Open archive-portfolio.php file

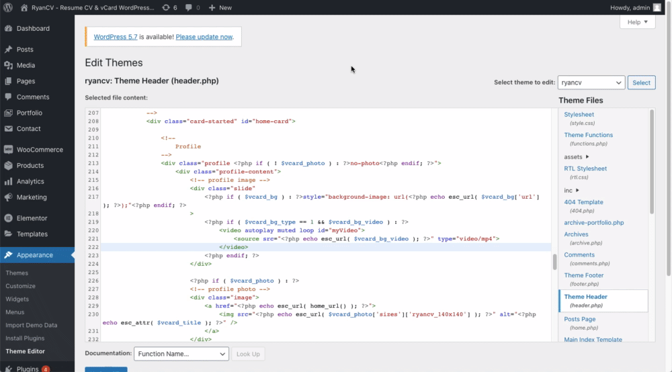coord(593,223)
